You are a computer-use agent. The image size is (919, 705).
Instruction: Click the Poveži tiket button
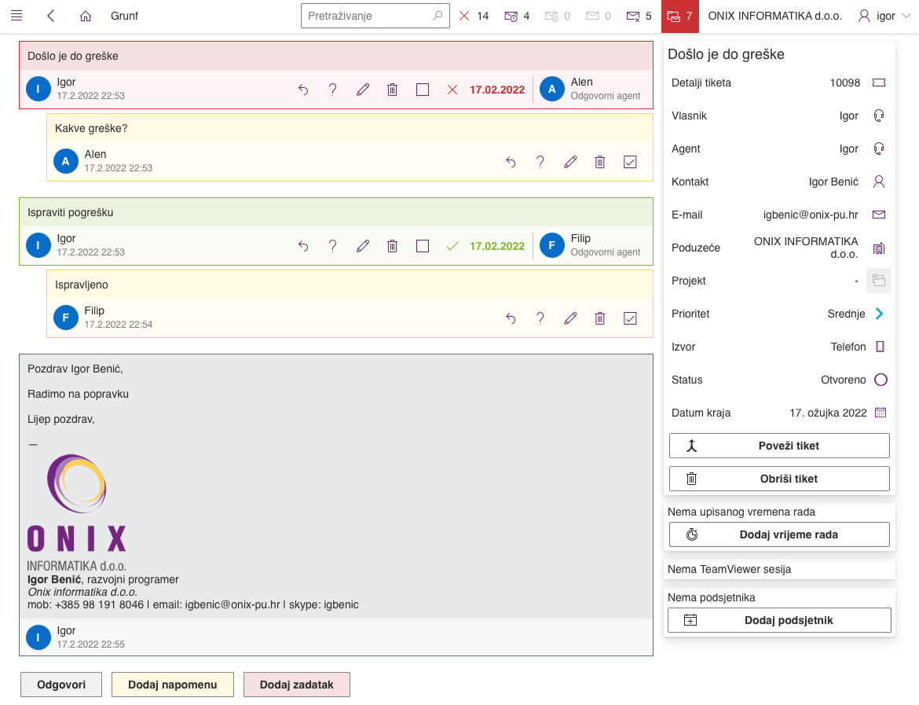click(778, 446)
